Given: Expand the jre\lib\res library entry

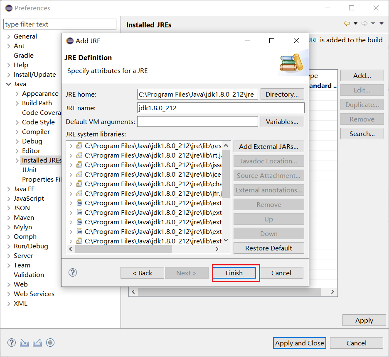Looking at the screenshot, I should pyautogui.click(x=71, y=146).
